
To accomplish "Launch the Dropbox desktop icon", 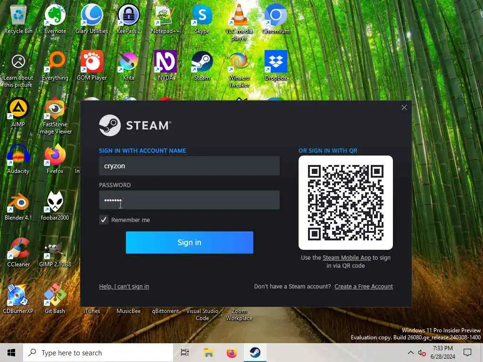I will (x=275, y=66).
